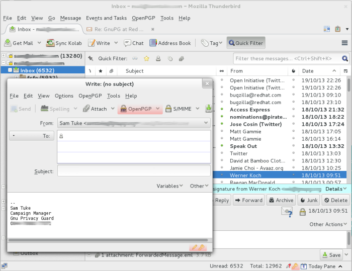Close the Re: GnuPG at Red tab
Image resolution: width=352 pixels, height=271 pixels.
point(153,29)
